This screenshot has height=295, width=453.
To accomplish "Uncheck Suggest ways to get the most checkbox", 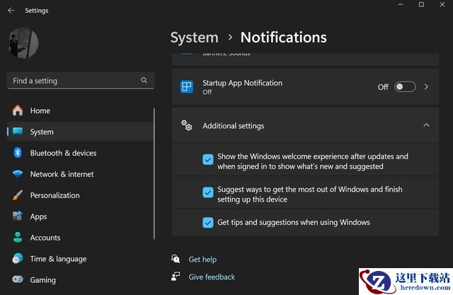I will tap(207, 192).
